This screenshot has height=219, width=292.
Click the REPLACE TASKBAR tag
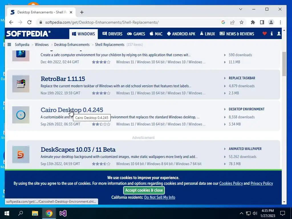click(242, 78)
